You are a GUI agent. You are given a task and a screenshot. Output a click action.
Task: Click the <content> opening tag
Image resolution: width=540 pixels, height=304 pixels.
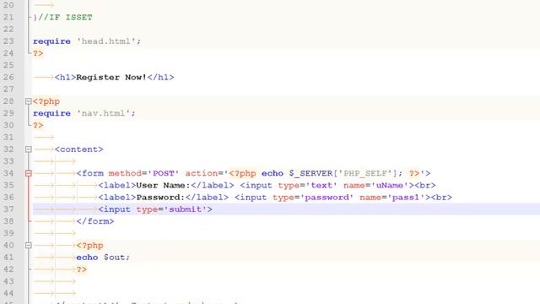pyautogui.click(x=78, y=149)
